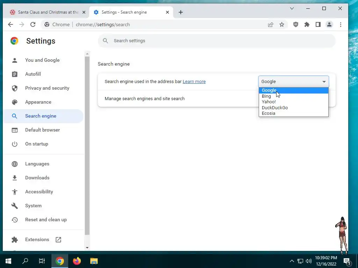Click Chrome icon on taskbar

59,261
